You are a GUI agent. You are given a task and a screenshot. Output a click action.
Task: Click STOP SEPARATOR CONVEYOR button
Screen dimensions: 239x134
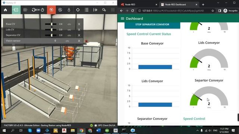tap(152, 25)
